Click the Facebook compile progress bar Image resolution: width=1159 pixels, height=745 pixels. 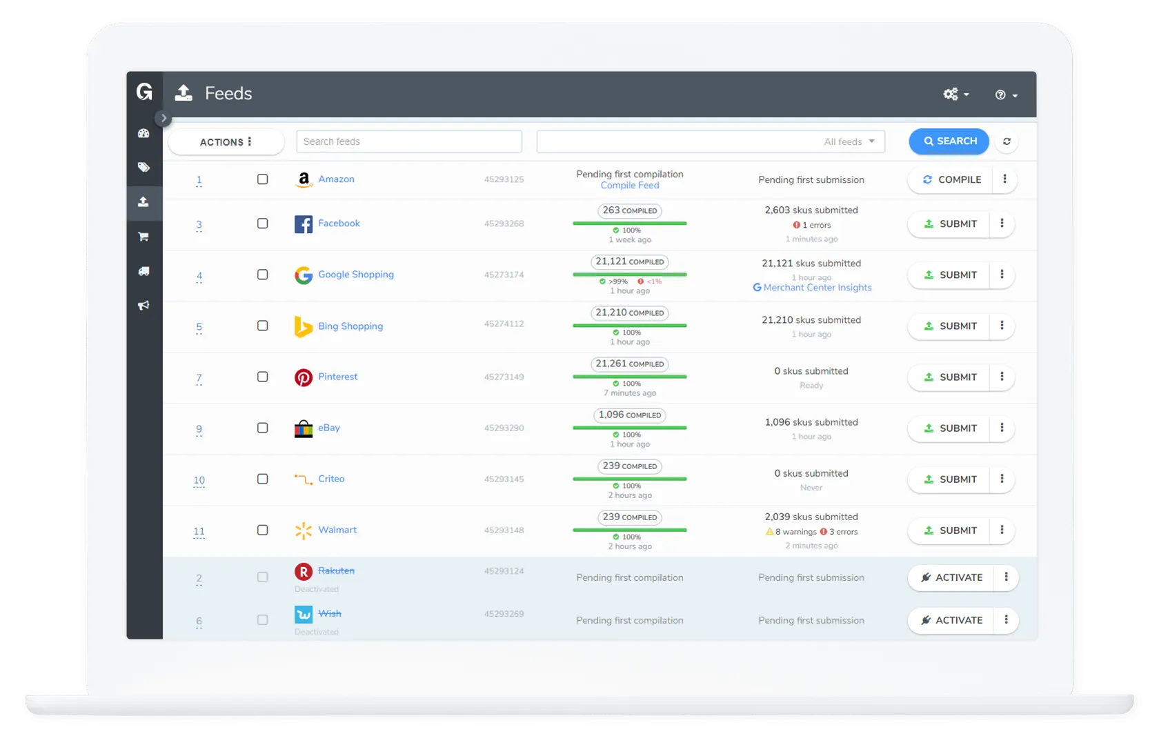click(630, 223)
